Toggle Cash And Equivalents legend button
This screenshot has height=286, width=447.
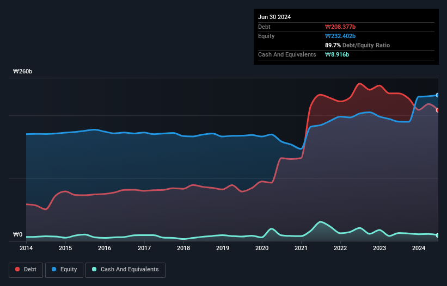coord(125,270)
